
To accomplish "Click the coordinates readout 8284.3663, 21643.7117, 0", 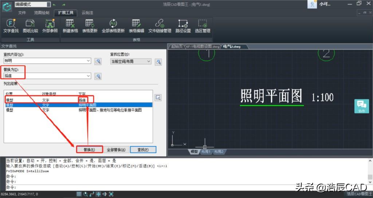I will 19,194.
